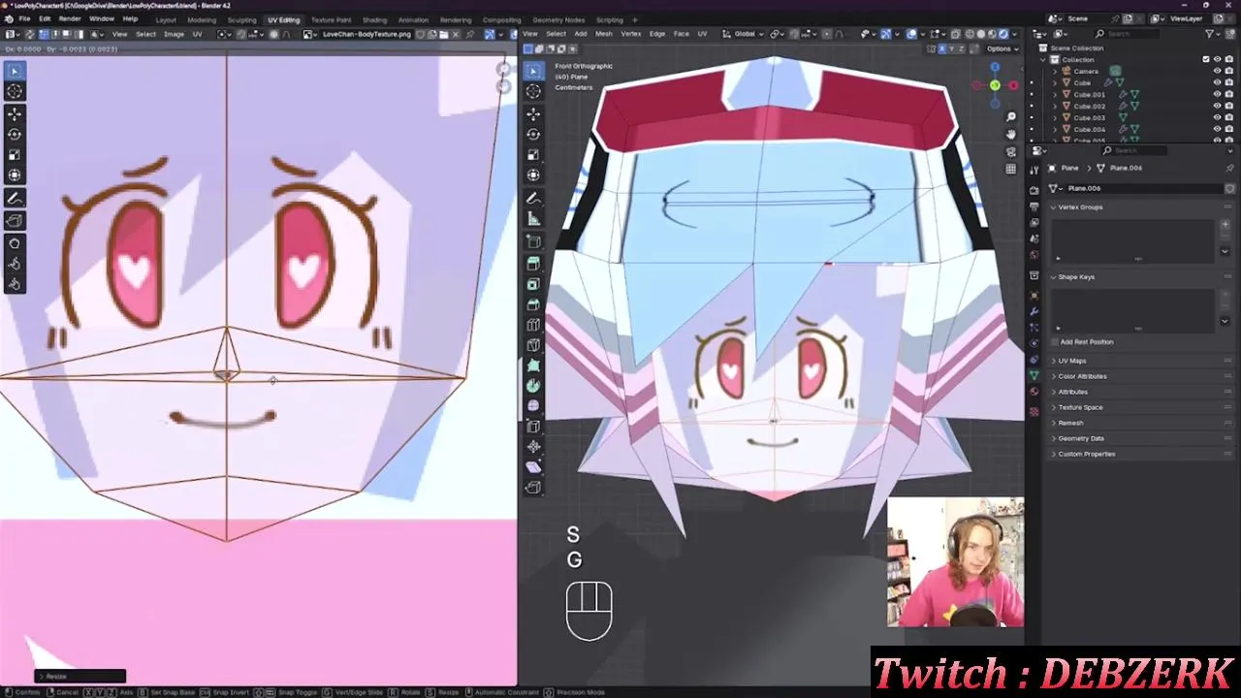The image size is (1241, 698).
Task: Unlink the LoveChan-BodyTexture.png image with X
Action: (x=456, y=34)
